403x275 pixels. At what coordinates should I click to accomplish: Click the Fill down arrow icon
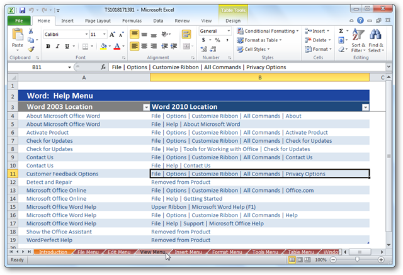click(341, 40)
